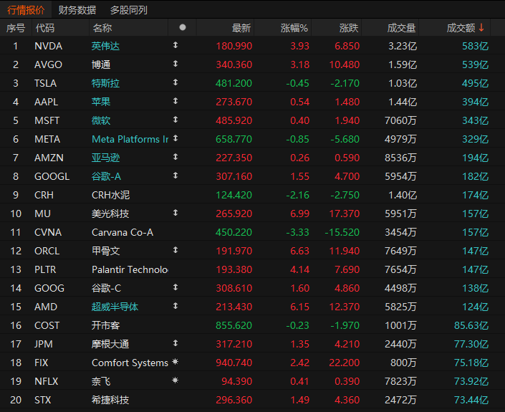Click the 博通 stock name
The width and height of the screenshot is (505, 412).
[101, 64]
